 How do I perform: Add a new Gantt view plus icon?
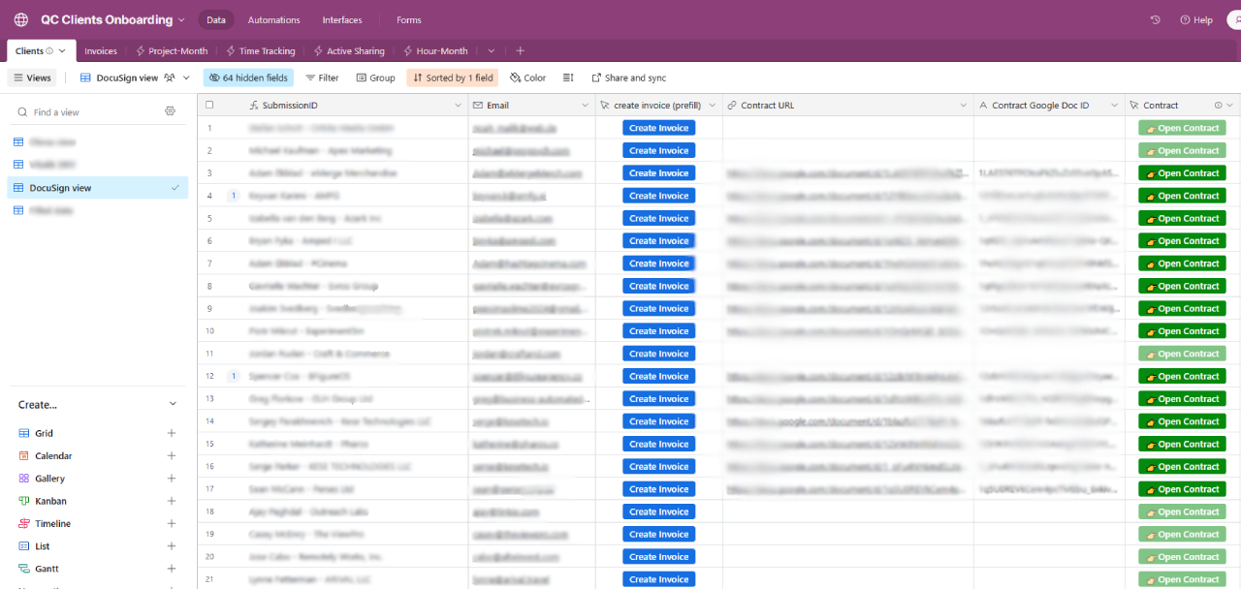tap(172, 569)
